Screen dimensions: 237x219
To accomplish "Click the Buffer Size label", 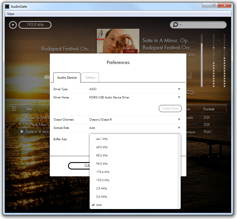I will coord(60,139).
